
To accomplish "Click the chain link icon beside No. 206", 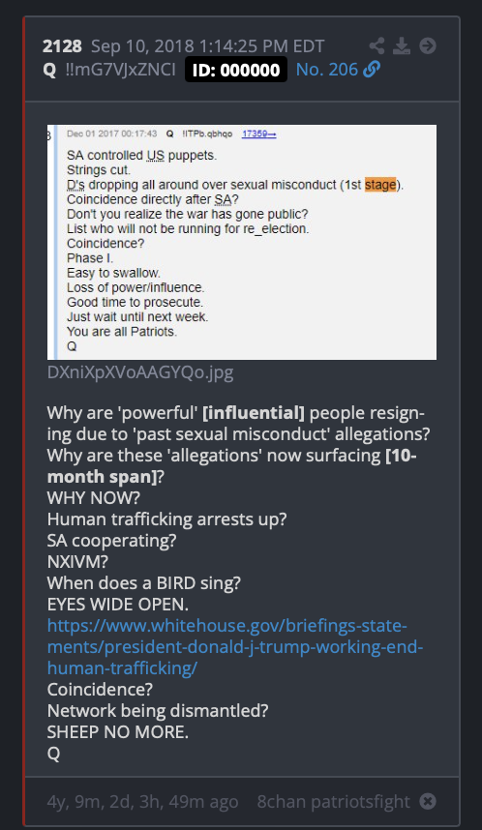I will pos(372,69).
